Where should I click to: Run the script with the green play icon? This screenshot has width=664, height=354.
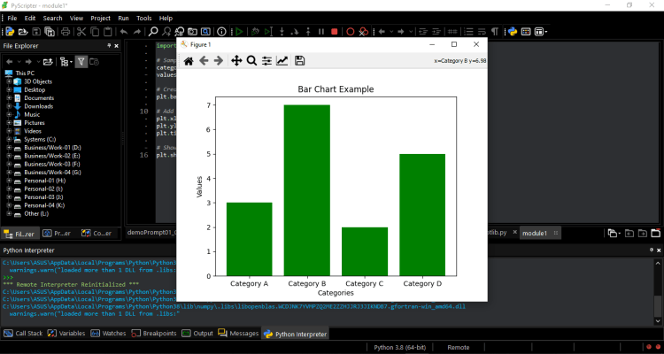pyautogui.click(x=239, y=32)
